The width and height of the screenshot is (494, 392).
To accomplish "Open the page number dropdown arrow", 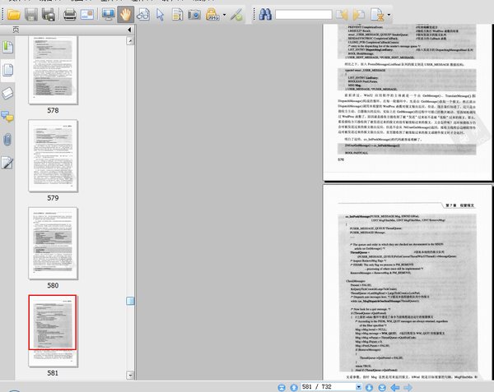I will (x=358, y=387).
